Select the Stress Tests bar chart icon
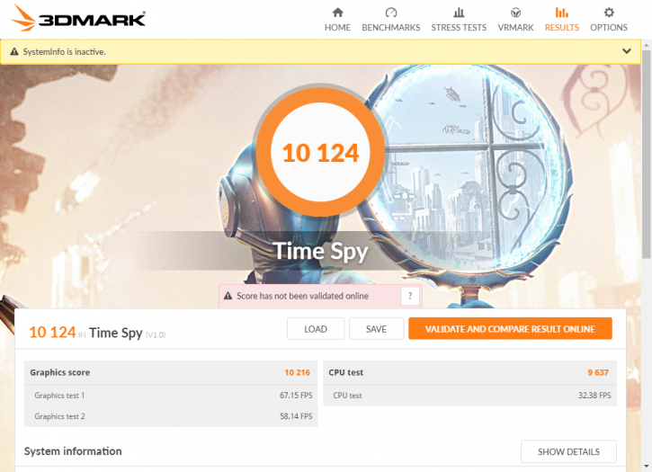Image resolution: width=652 pixels, height=472 pixels. click(x=459, y=13)
